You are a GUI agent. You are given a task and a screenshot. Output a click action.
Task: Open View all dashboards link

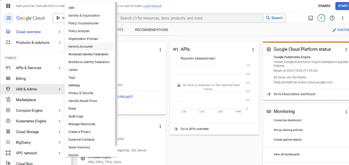(x=287, y=154)
